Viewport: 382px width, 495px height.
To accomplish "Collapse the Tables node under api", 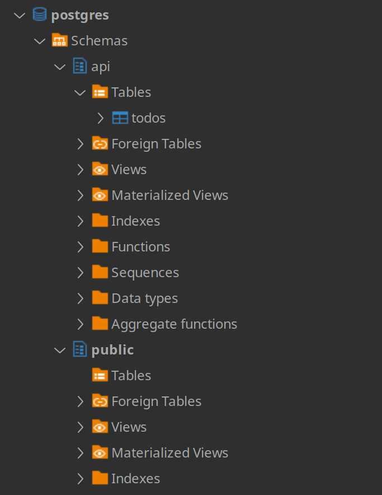I will 80,92.
